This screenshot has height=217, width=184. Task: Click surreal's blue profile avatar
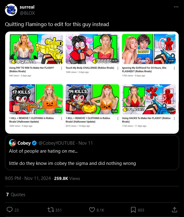11,10
